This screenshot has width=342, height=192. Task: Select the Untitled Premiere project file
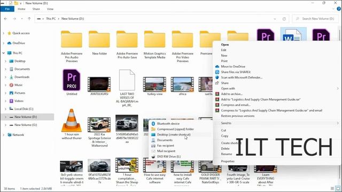point(72,80)
